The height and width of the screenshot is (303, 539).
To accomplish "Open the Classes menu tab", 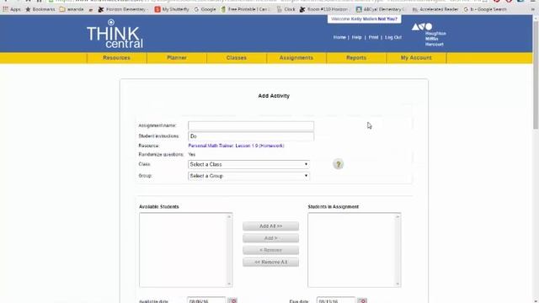I will 237,58.
